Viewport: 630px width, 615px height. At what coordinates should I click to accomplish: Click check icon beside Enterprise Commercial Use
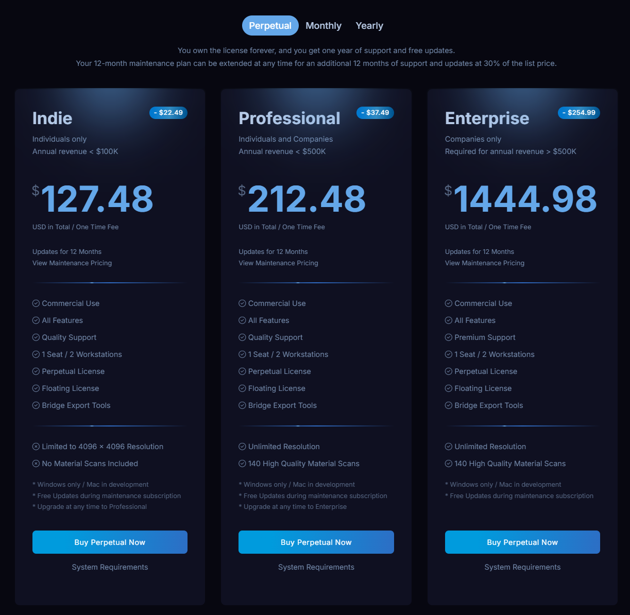[449, 303]
